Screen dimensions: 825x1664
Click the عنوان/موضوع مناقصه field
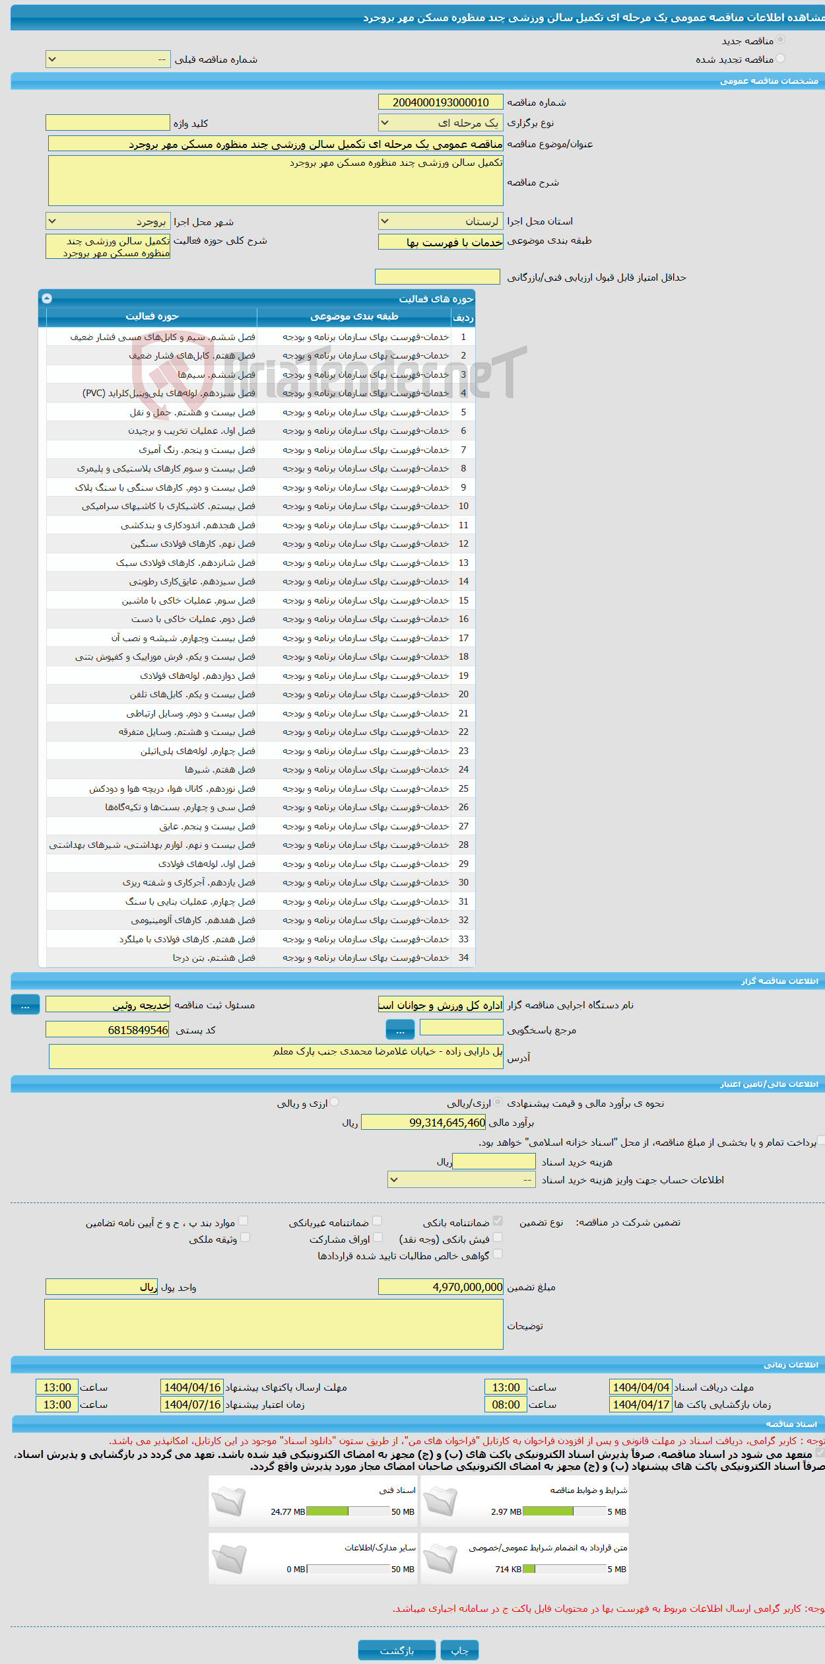(276, 144)
